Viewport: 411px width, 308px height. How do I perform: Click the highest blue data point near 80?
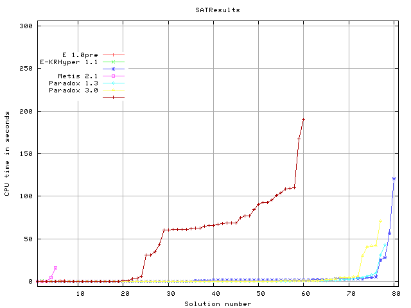click(x=394, y=179)
